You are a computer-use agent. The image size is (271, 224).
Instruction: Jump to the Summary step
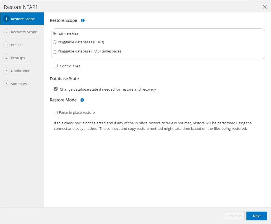(19, 84)
